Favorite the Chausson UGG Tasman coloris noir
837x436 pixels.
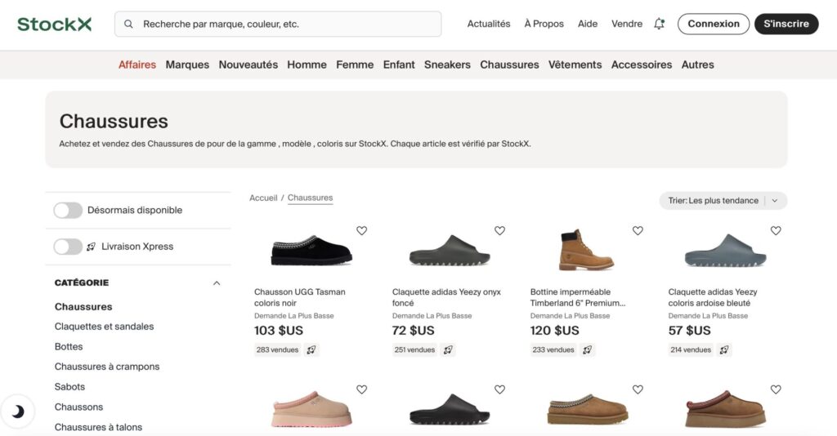361,230
